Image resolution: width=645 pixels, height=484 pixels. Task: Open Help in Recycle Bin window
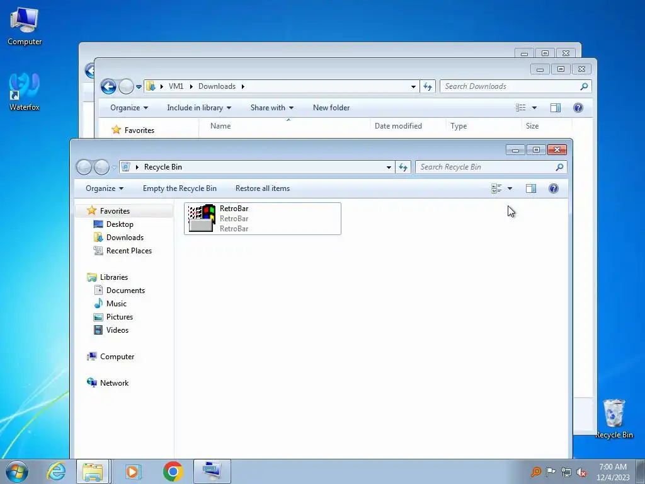[x=553, y=188]
